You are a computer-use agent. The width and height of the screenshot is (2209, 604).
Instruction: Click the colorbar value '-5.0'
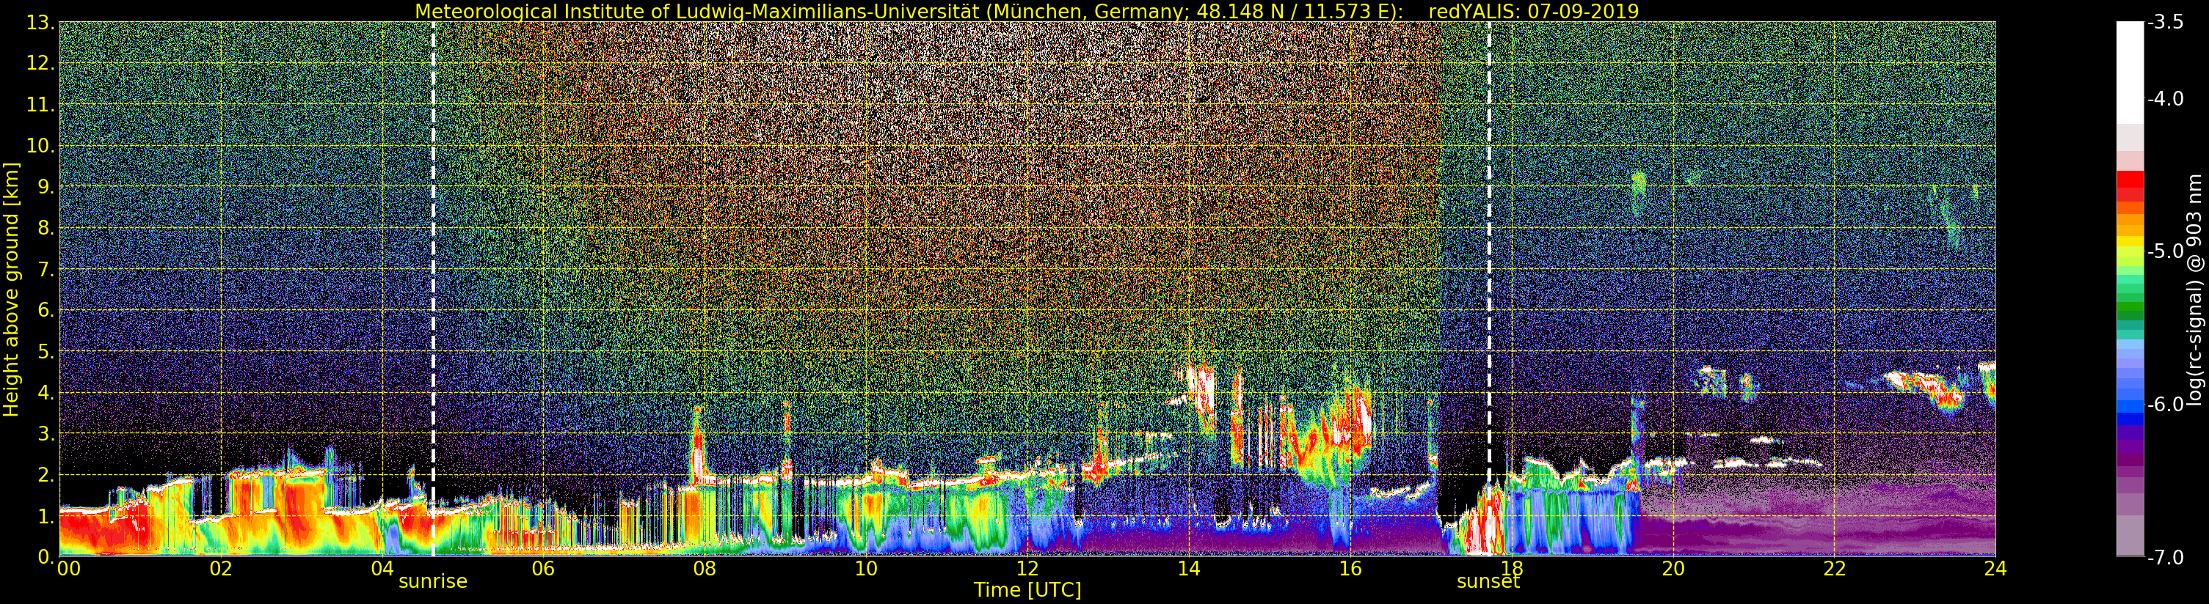2165,251
